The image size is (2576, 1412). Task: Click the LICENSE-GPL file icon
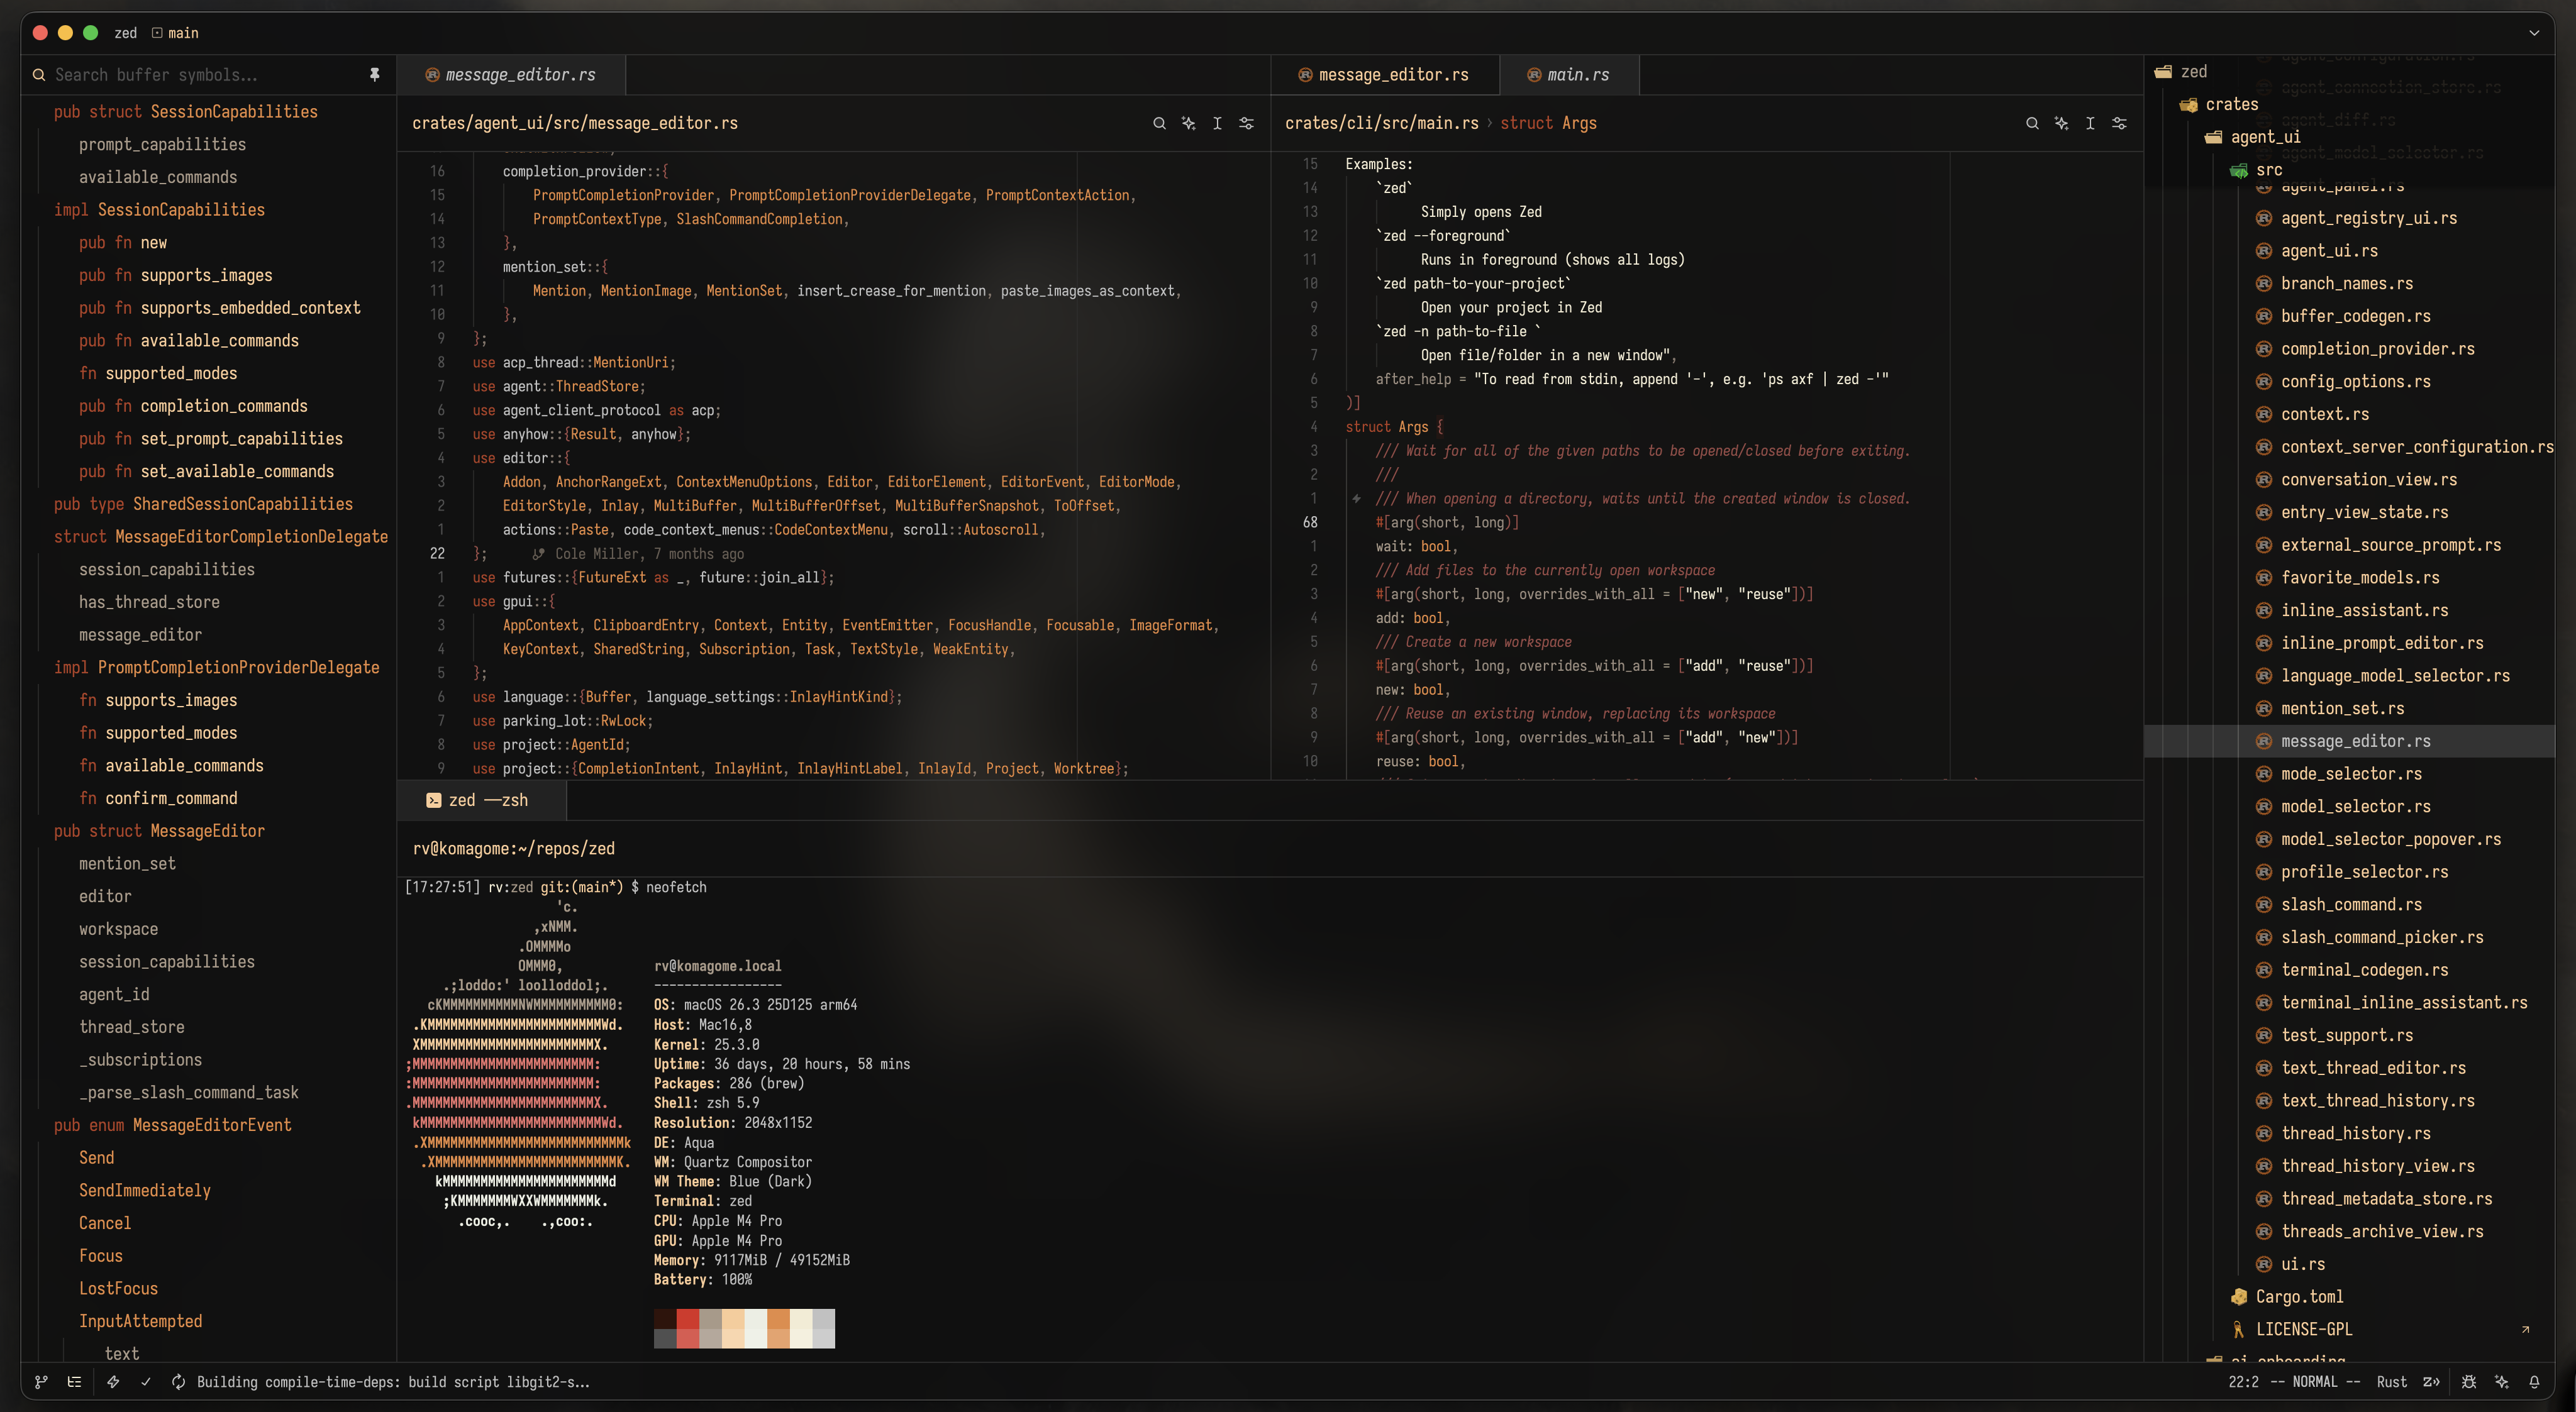point(2239,1329)
